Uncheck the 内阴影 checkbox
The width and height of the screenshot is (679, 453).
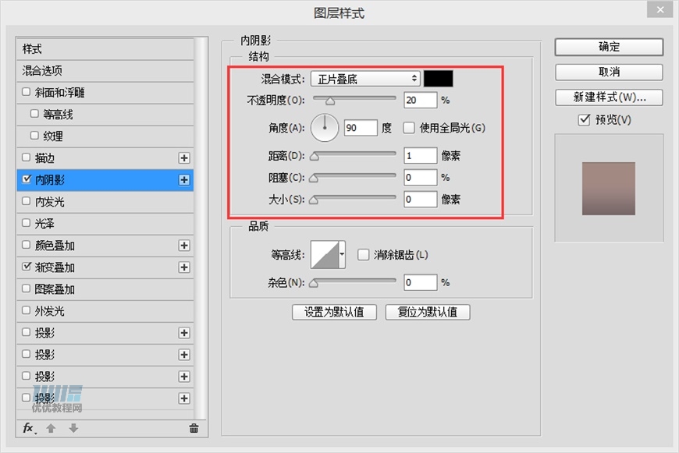pos(27,179)
